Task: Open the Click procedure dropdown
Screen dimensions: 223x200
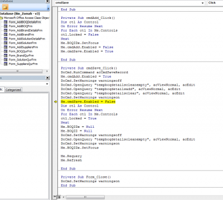Action: pos(215,3)
